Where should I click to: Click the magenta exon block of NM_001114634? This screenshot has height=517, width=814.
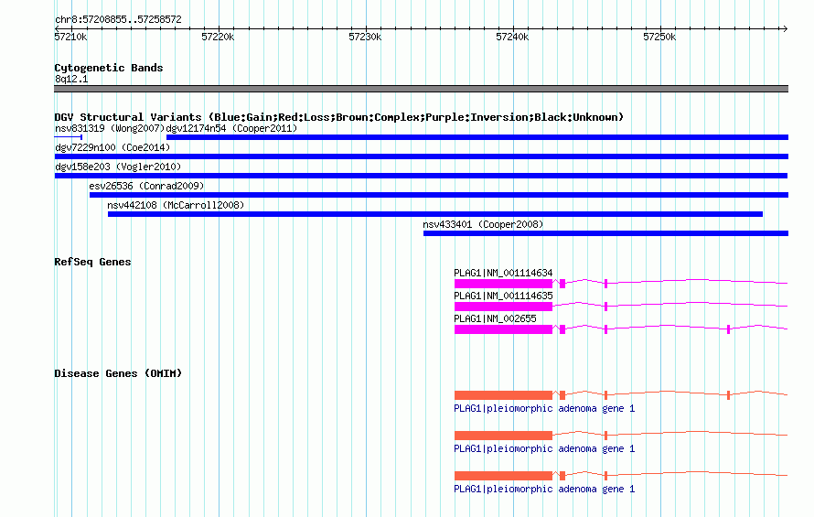point(503,284)
